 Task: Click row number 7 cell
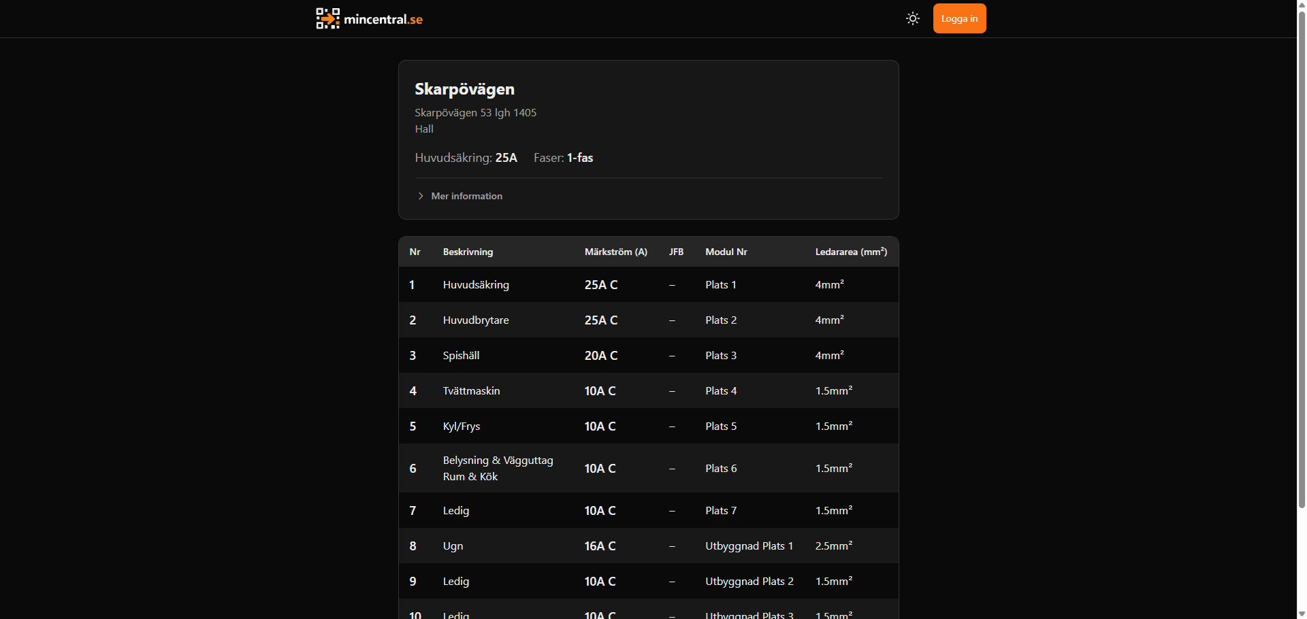tap(413, 511)
